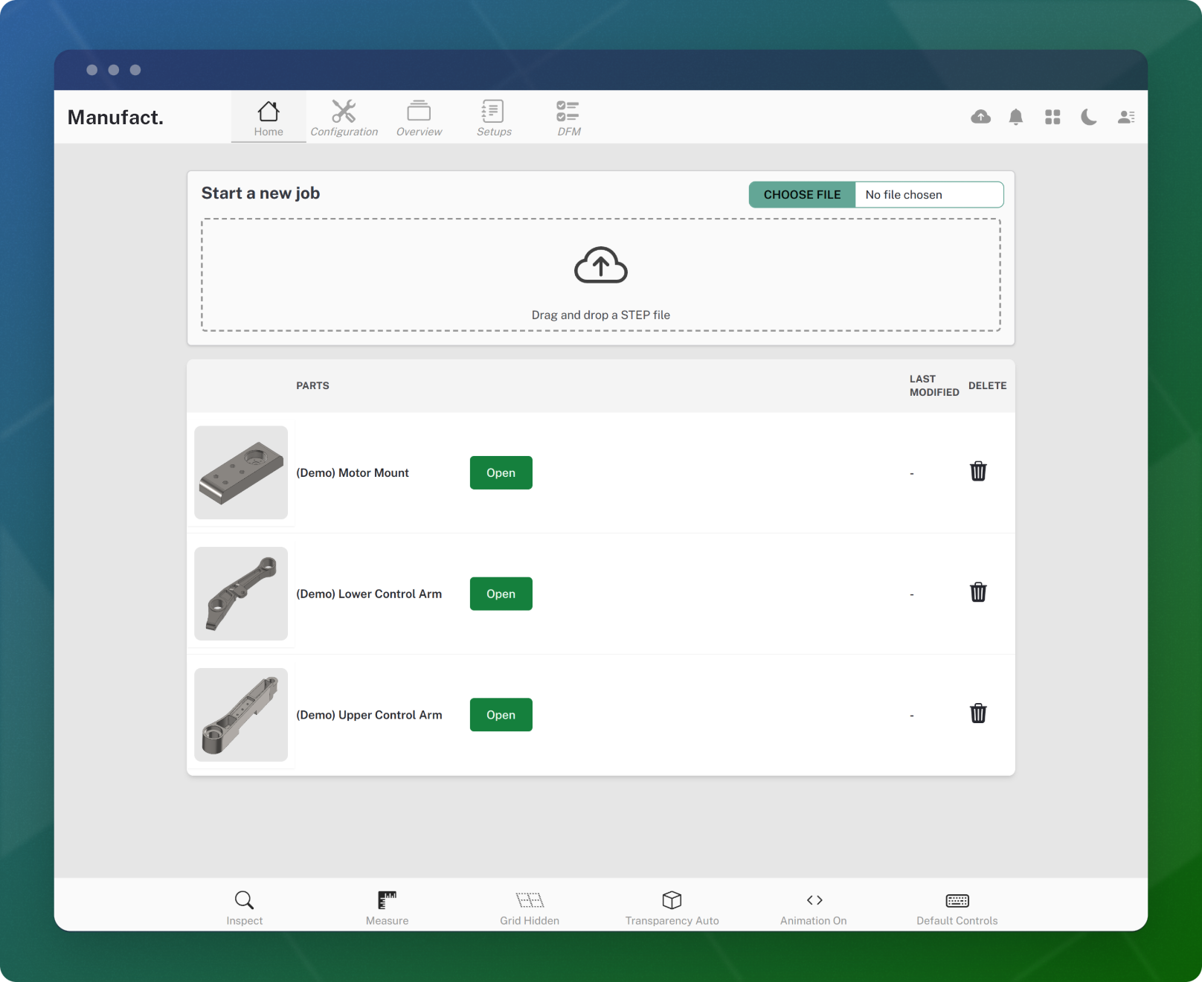Toggle the Grid Hidden control
1202x982 pixels.
[x=530, y=908]
